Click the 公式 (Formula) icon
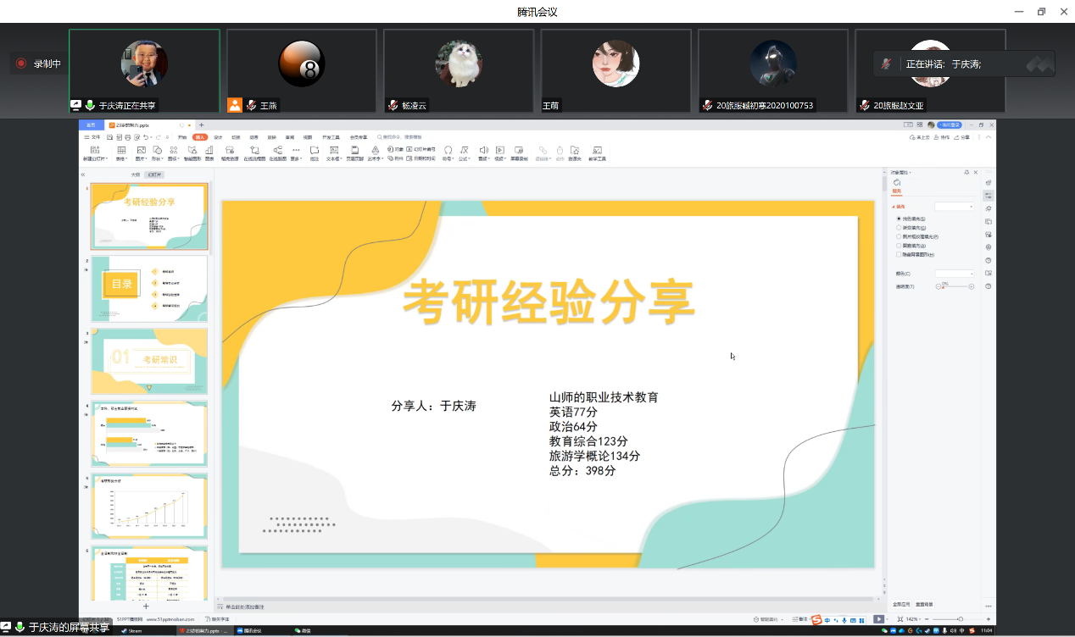The width and height of the screenshot is (1075, 637). (464, 152)
